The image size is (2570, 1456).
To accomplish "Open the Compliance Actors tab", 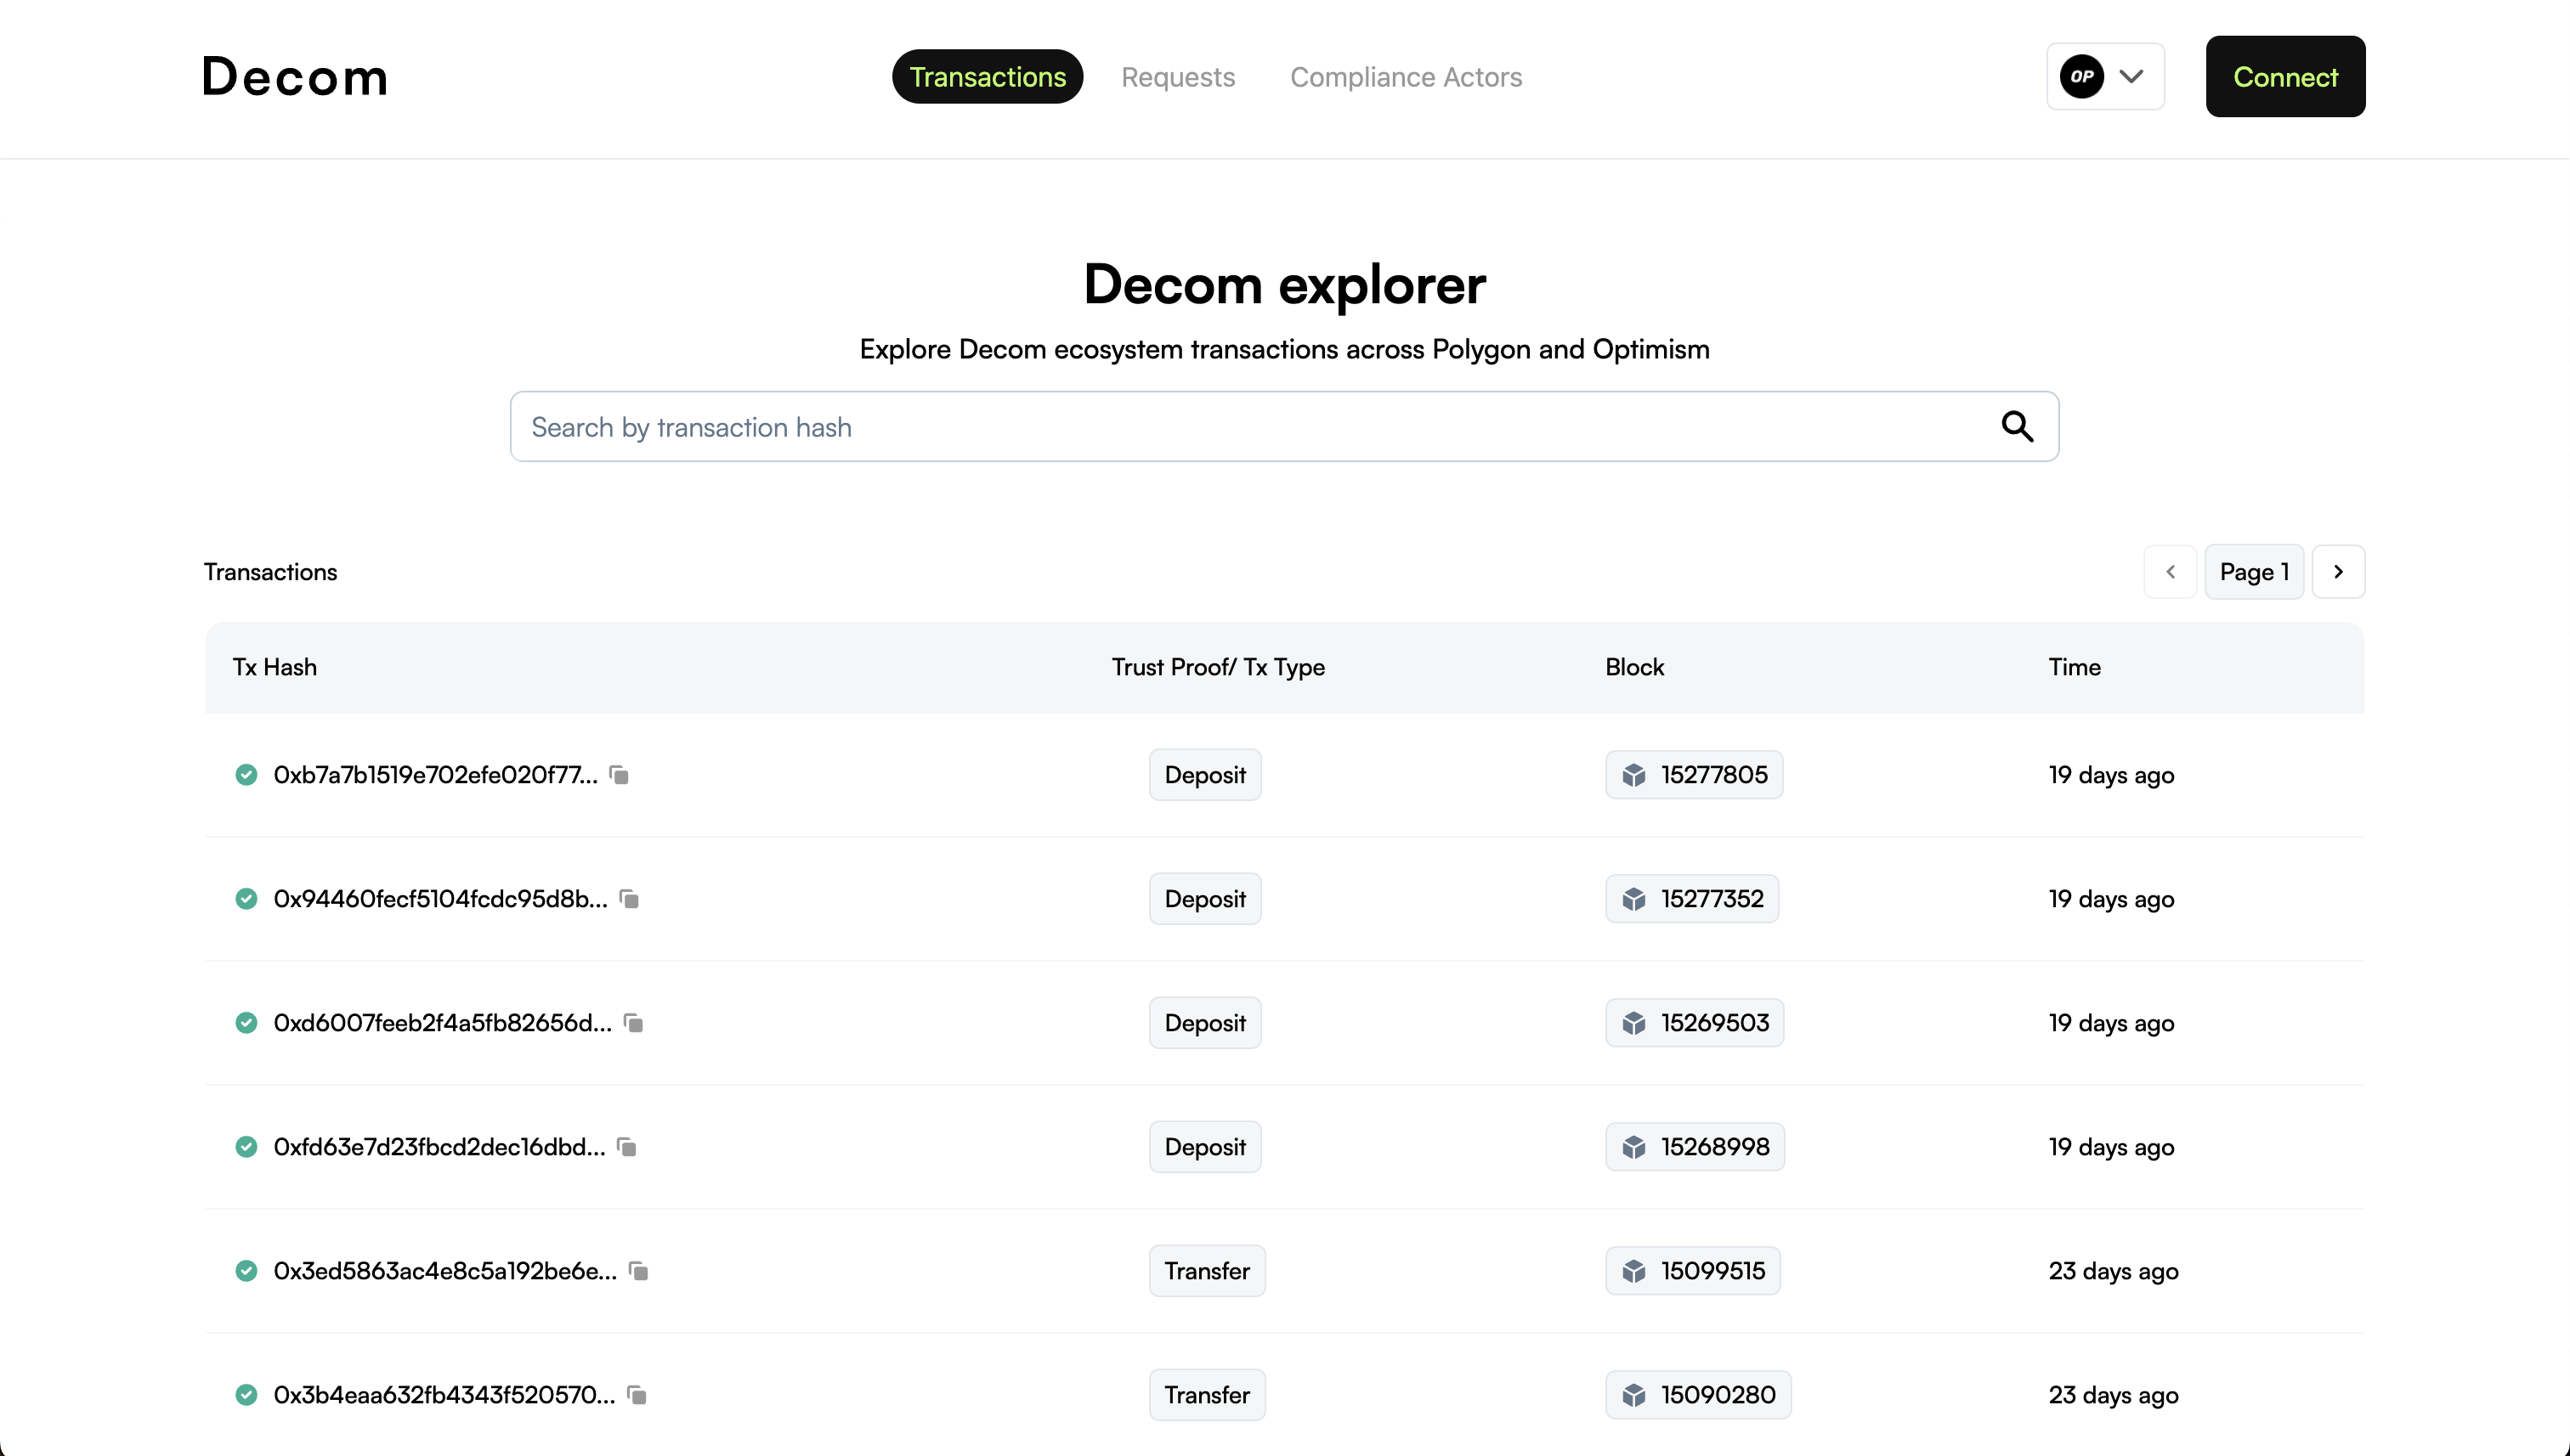I will pyautogui.click(x=1406, y=77).
